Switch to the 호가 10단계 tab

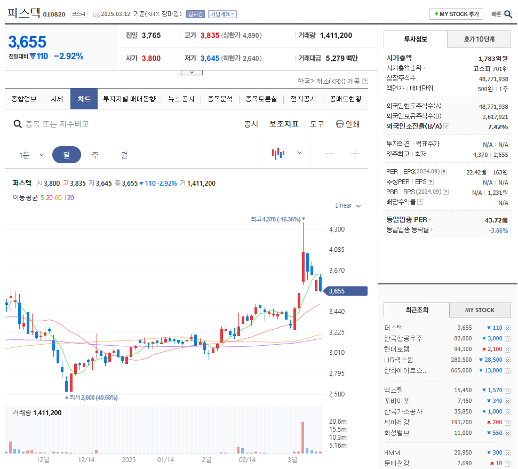coord(479,39)
